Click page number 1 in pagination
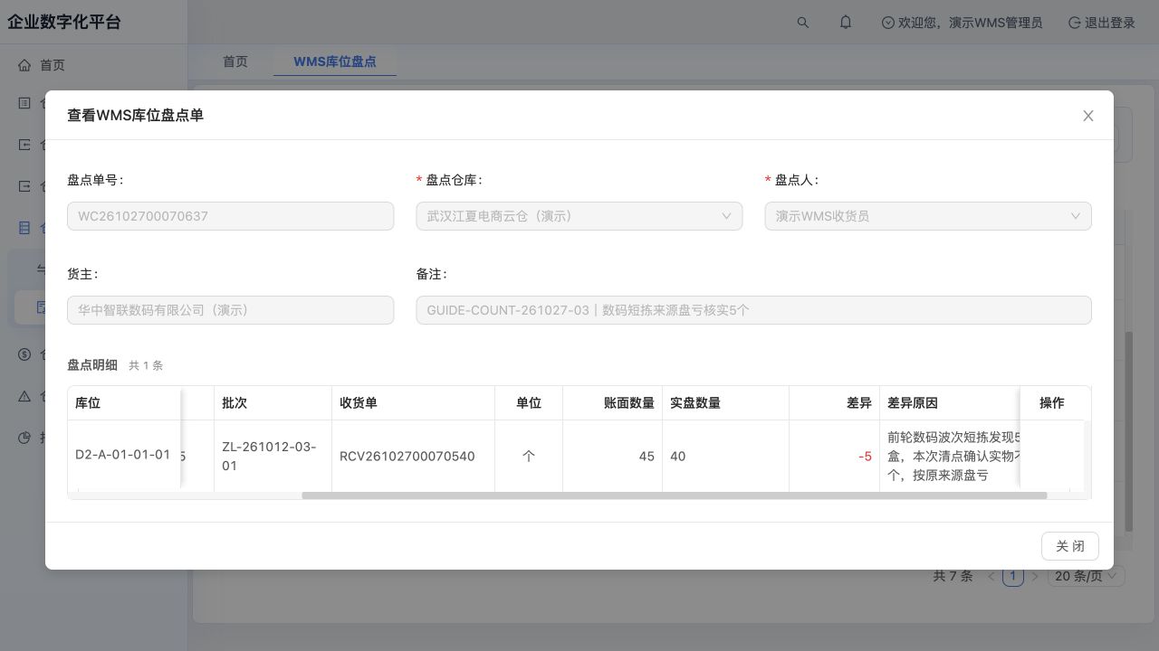The height and width of the screenshot is (651, 1159). [x=1012, y=576]
